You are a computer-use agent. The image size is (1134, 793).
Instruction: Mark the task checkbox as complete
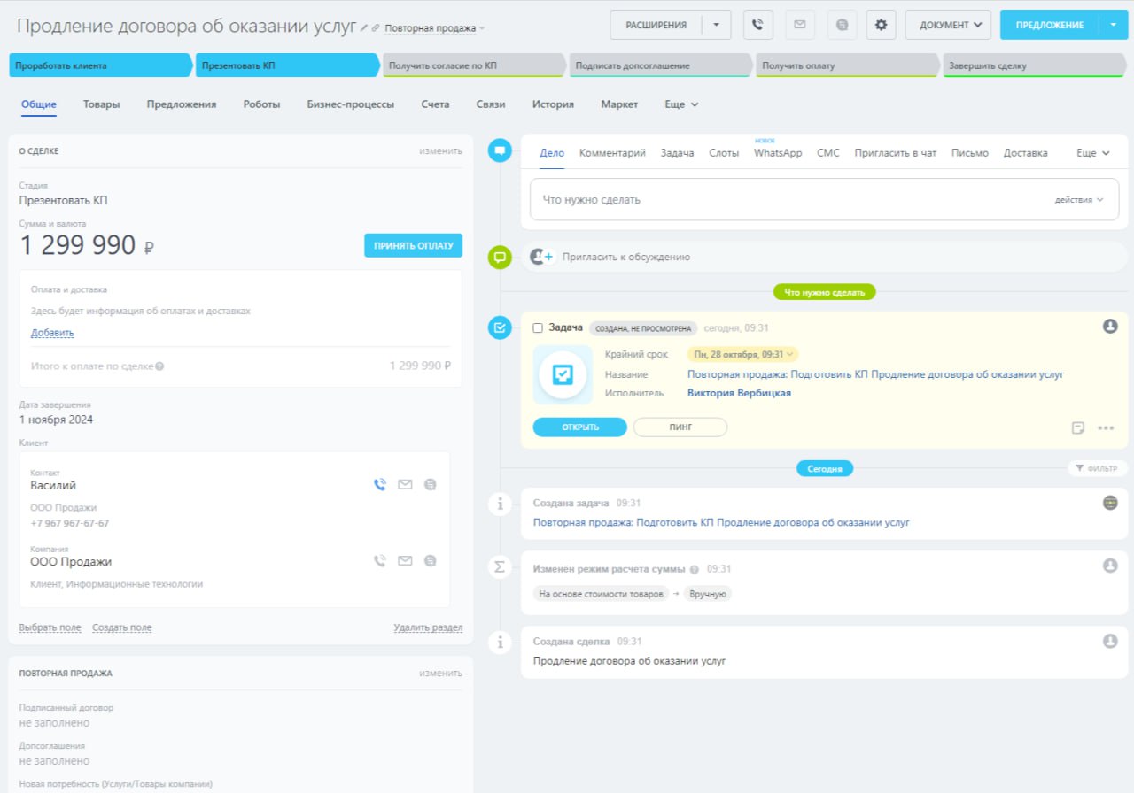[x=538, y=327]
